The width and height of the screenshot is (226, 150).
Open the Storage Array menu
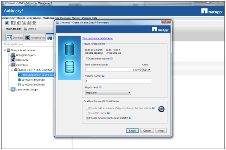click(8, 18)
